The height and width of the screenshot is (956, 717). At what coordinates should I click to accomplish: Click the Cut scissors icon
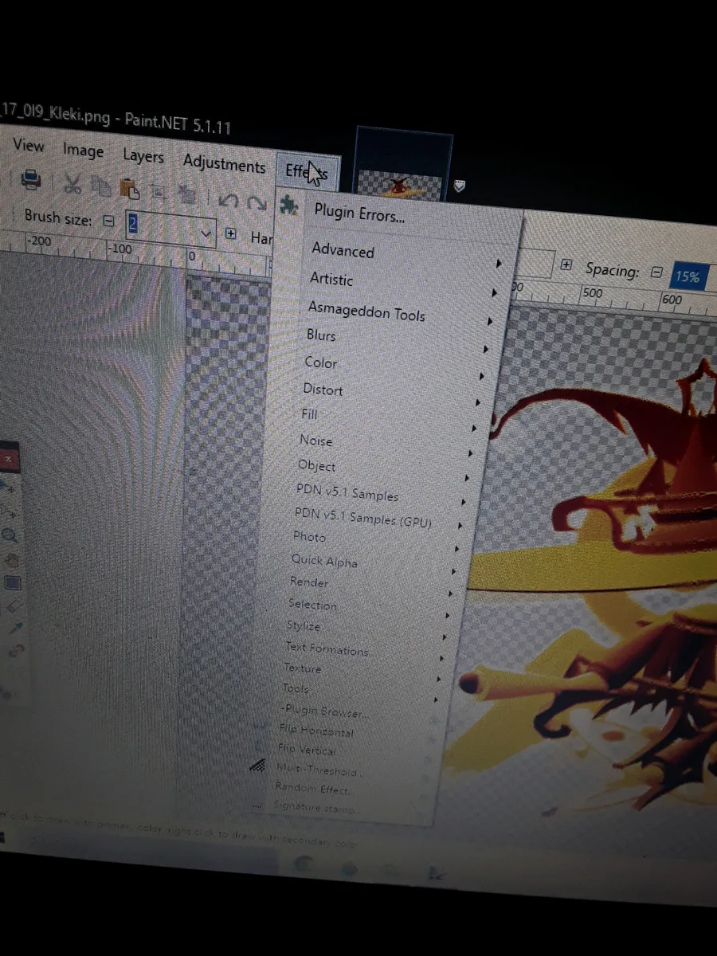(72, 184)
